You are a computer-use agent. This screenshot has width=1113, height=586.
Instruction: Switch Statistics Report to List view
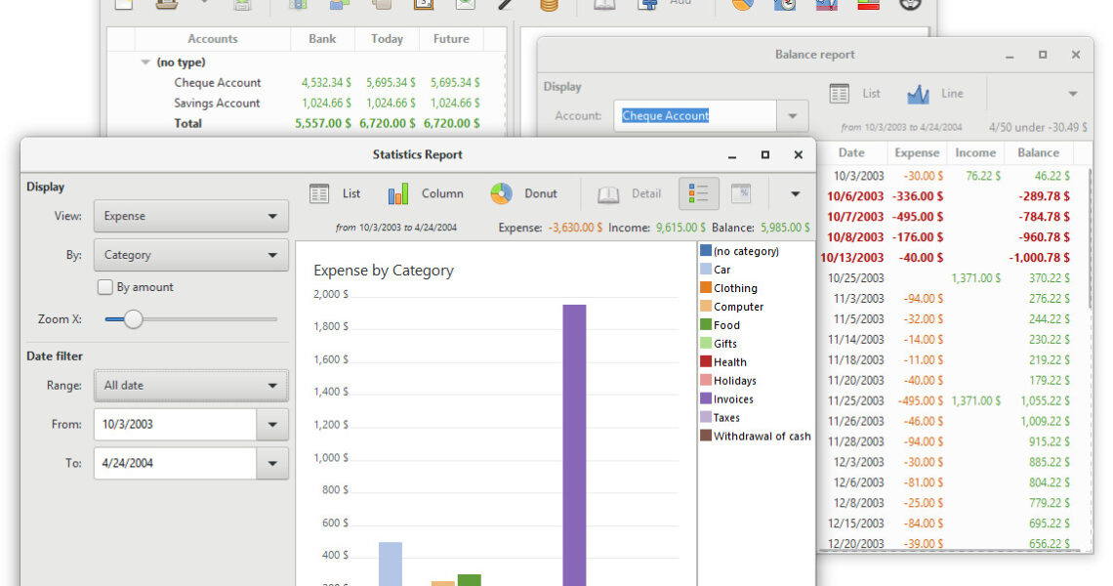coord(335,193)
